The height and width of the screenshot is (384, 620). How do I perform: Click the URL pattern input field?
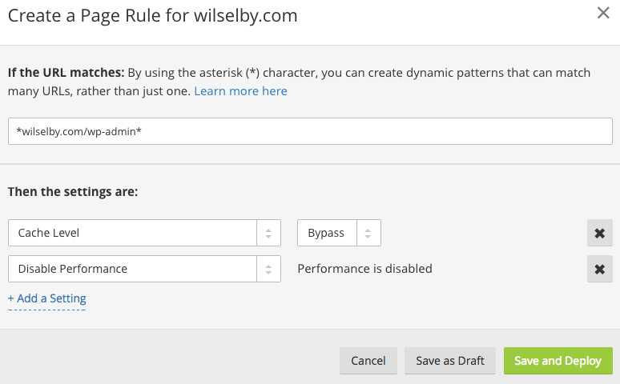(310, 131)
